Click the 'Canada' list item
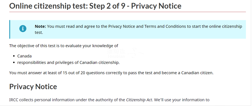 point(24,56)
